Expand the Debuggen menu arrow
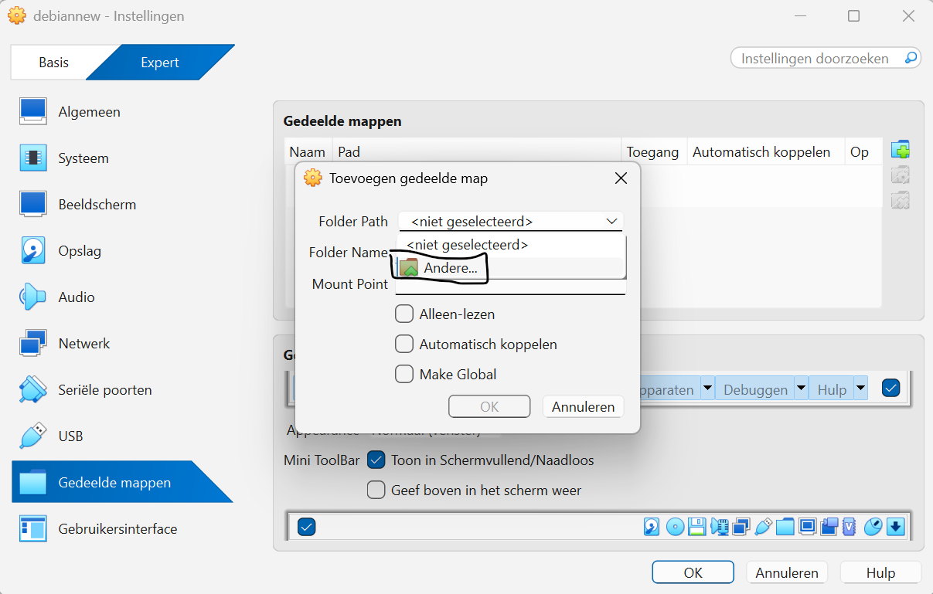933x594 pixels. point(802,389)
